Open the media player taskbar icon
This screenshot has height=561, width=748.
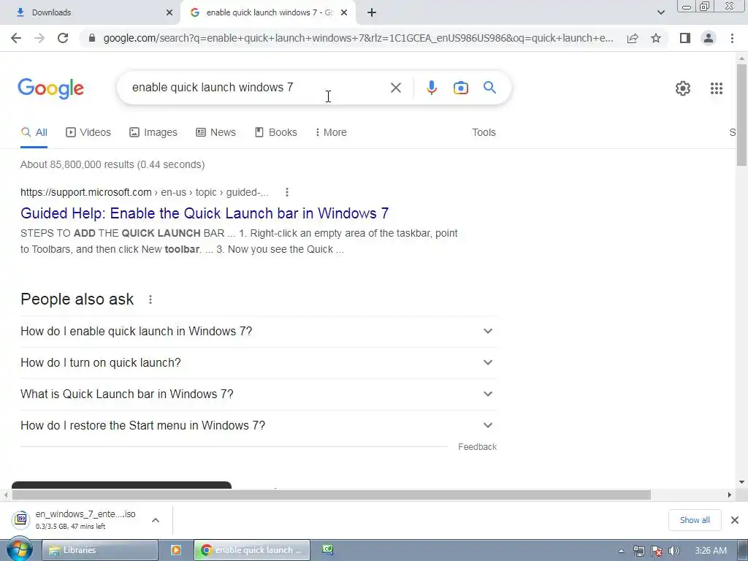coord(176,550)
